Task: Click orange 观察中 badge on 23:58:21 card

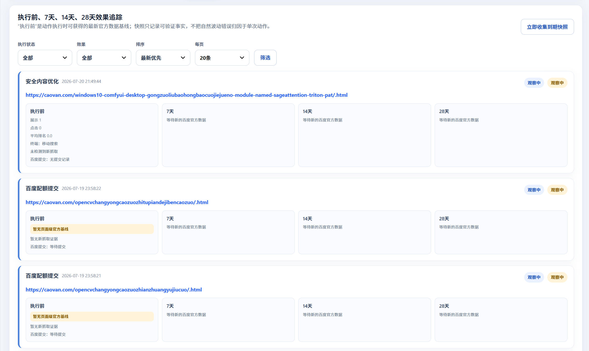Action: tap(557, 277)
